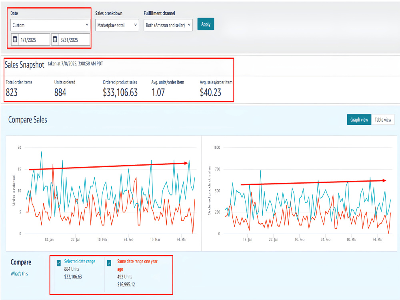Click the Apply button
Viewport: 400px width, 300px height.
click(x=206, y=24)
